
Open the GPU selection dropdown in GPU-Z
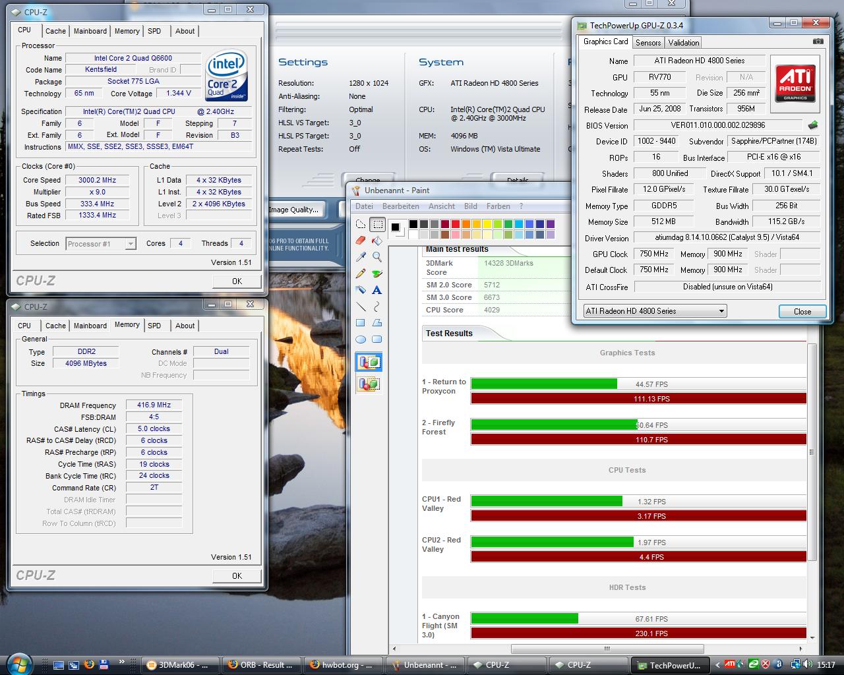(655, 311)
